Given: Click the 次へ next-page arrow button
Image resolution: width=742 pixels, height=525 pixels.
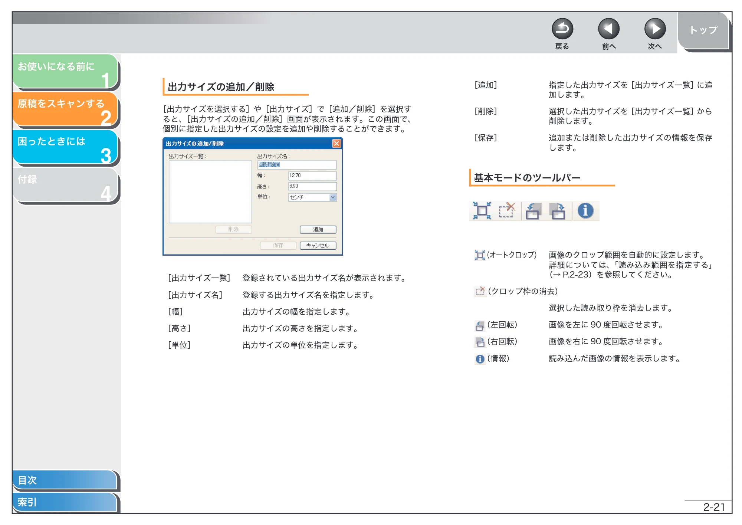Looking at the screenshot, I should 655,29.
